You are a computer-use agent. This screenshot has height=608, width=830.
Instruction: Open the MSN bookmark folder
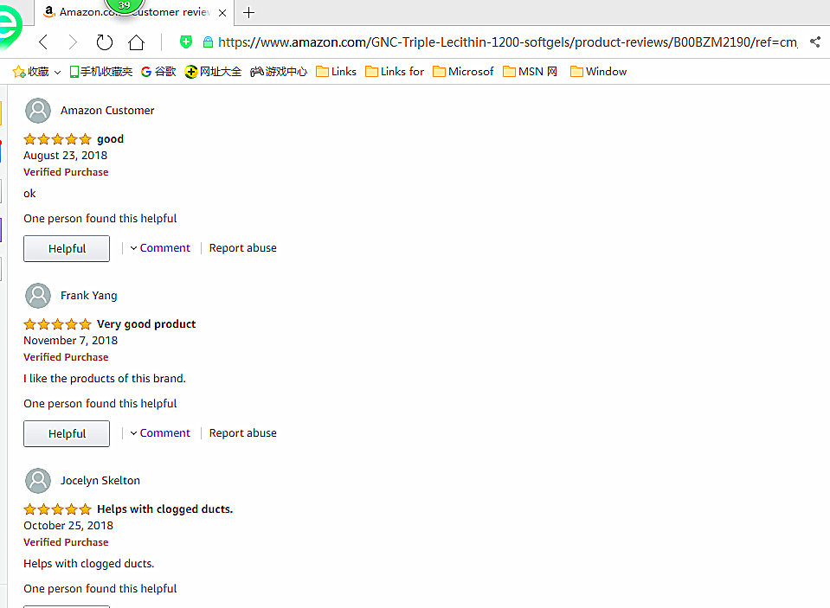pyautogui.click(x=530, y=72)
